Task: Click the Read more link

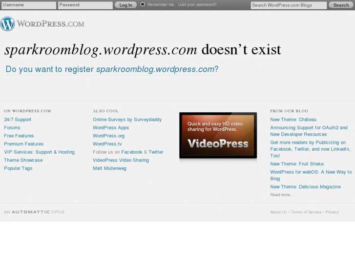Action: pos(282,195)
